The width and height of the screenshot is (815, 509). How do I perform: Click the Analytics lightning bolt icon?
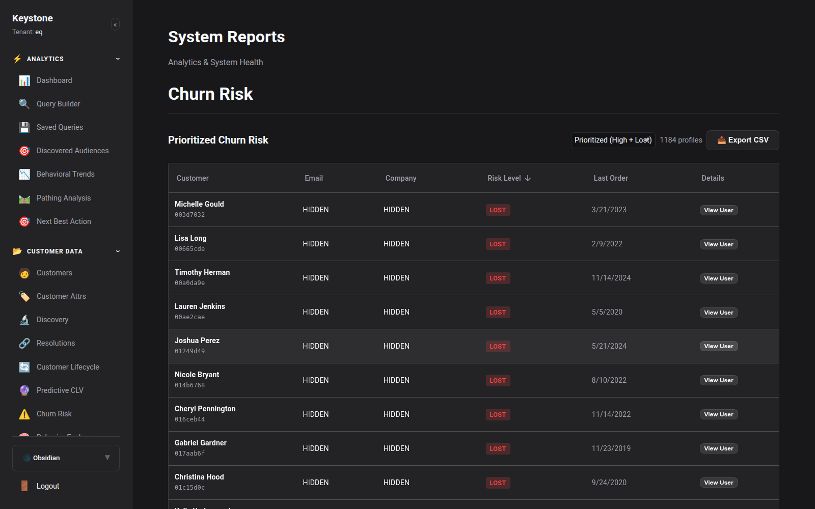tap(17, 59)
